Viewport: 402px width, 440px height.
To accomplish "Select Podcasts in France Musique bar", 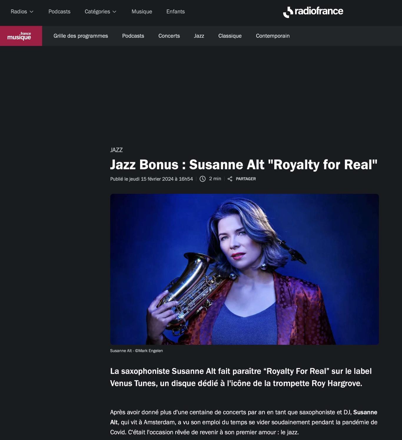I will (x=133, y=36).
